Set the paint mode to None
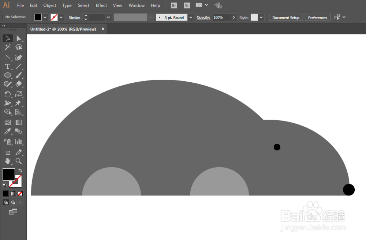 click(x=20, y=194)
